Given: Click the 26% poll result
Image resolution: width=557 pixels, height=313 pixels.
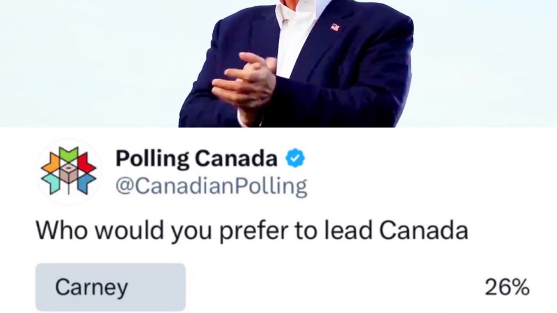Looking at the screenshot, I should (x=507, y=287).
